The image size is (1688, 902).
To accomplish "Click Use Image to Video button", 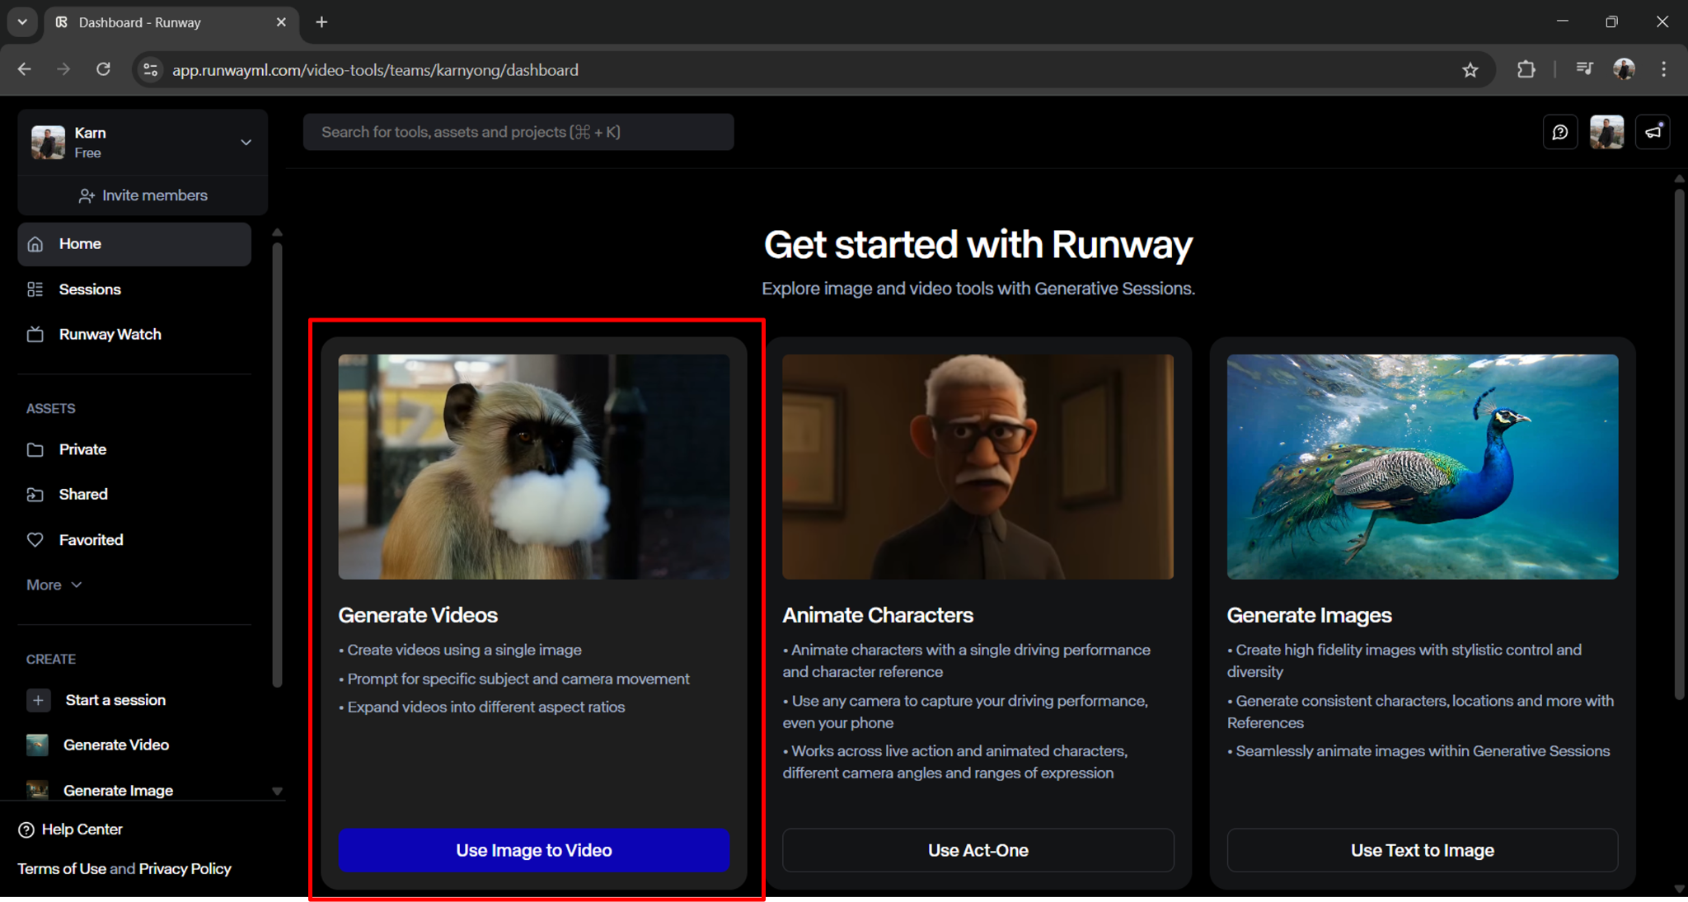I will [x=534, y=850].
